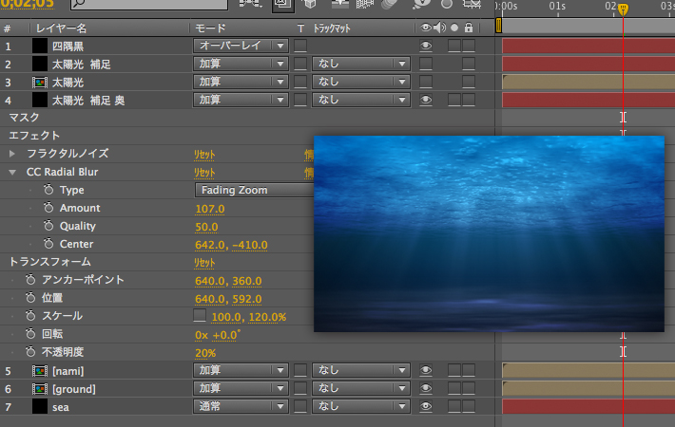Click the stopwatch for アンカーポイント
Image resolution: width=675 pixels, height=427 pixels.
pos(30,281)
